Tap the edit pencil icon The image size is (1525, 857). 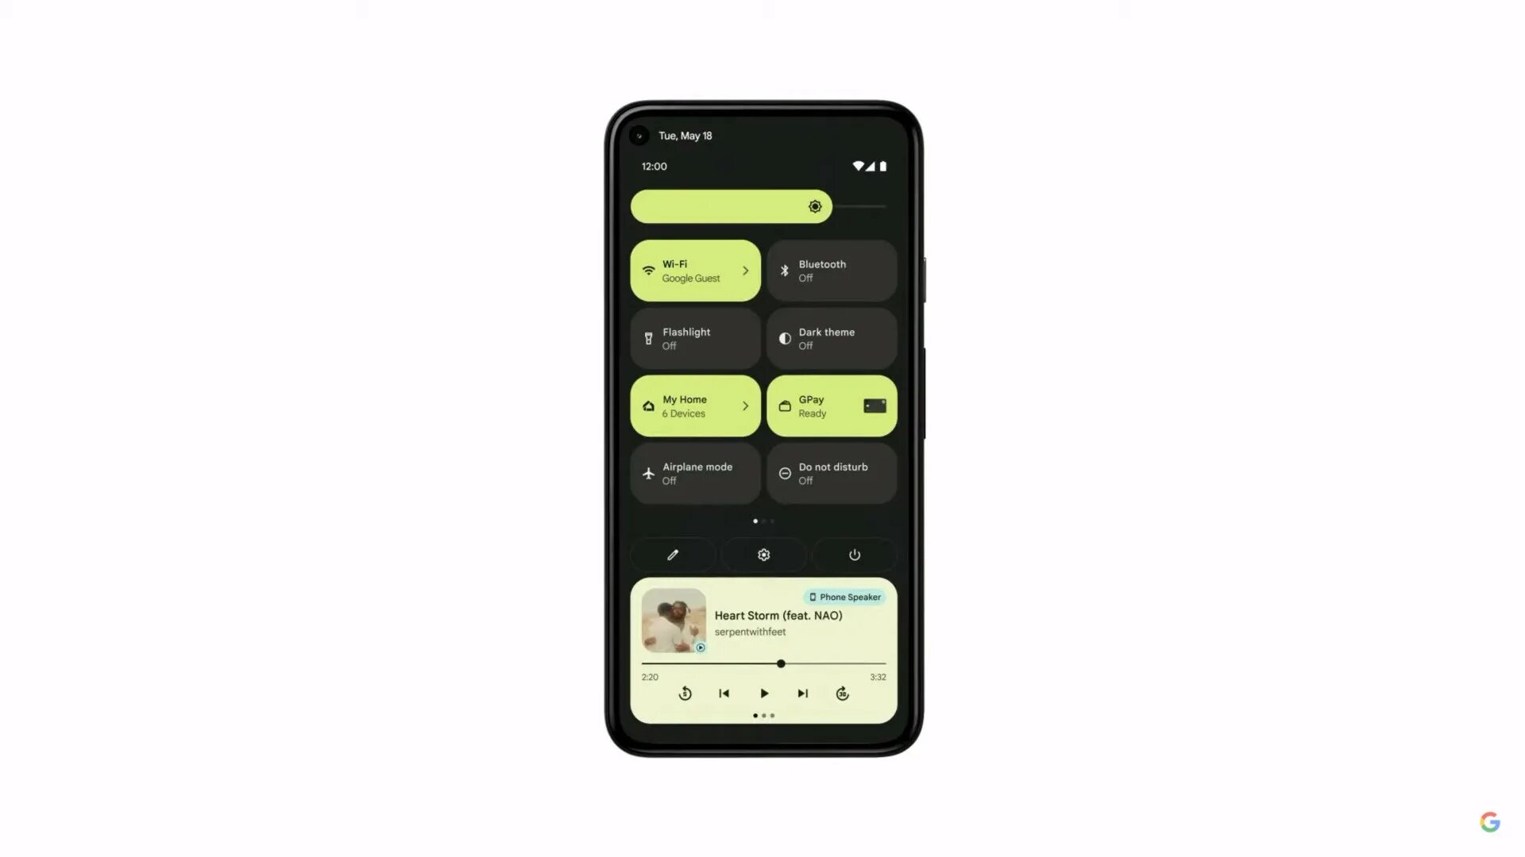click(x=671, y=555)
